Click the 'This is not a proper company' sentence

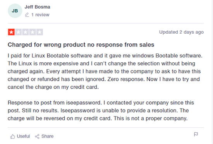point(151,118)
